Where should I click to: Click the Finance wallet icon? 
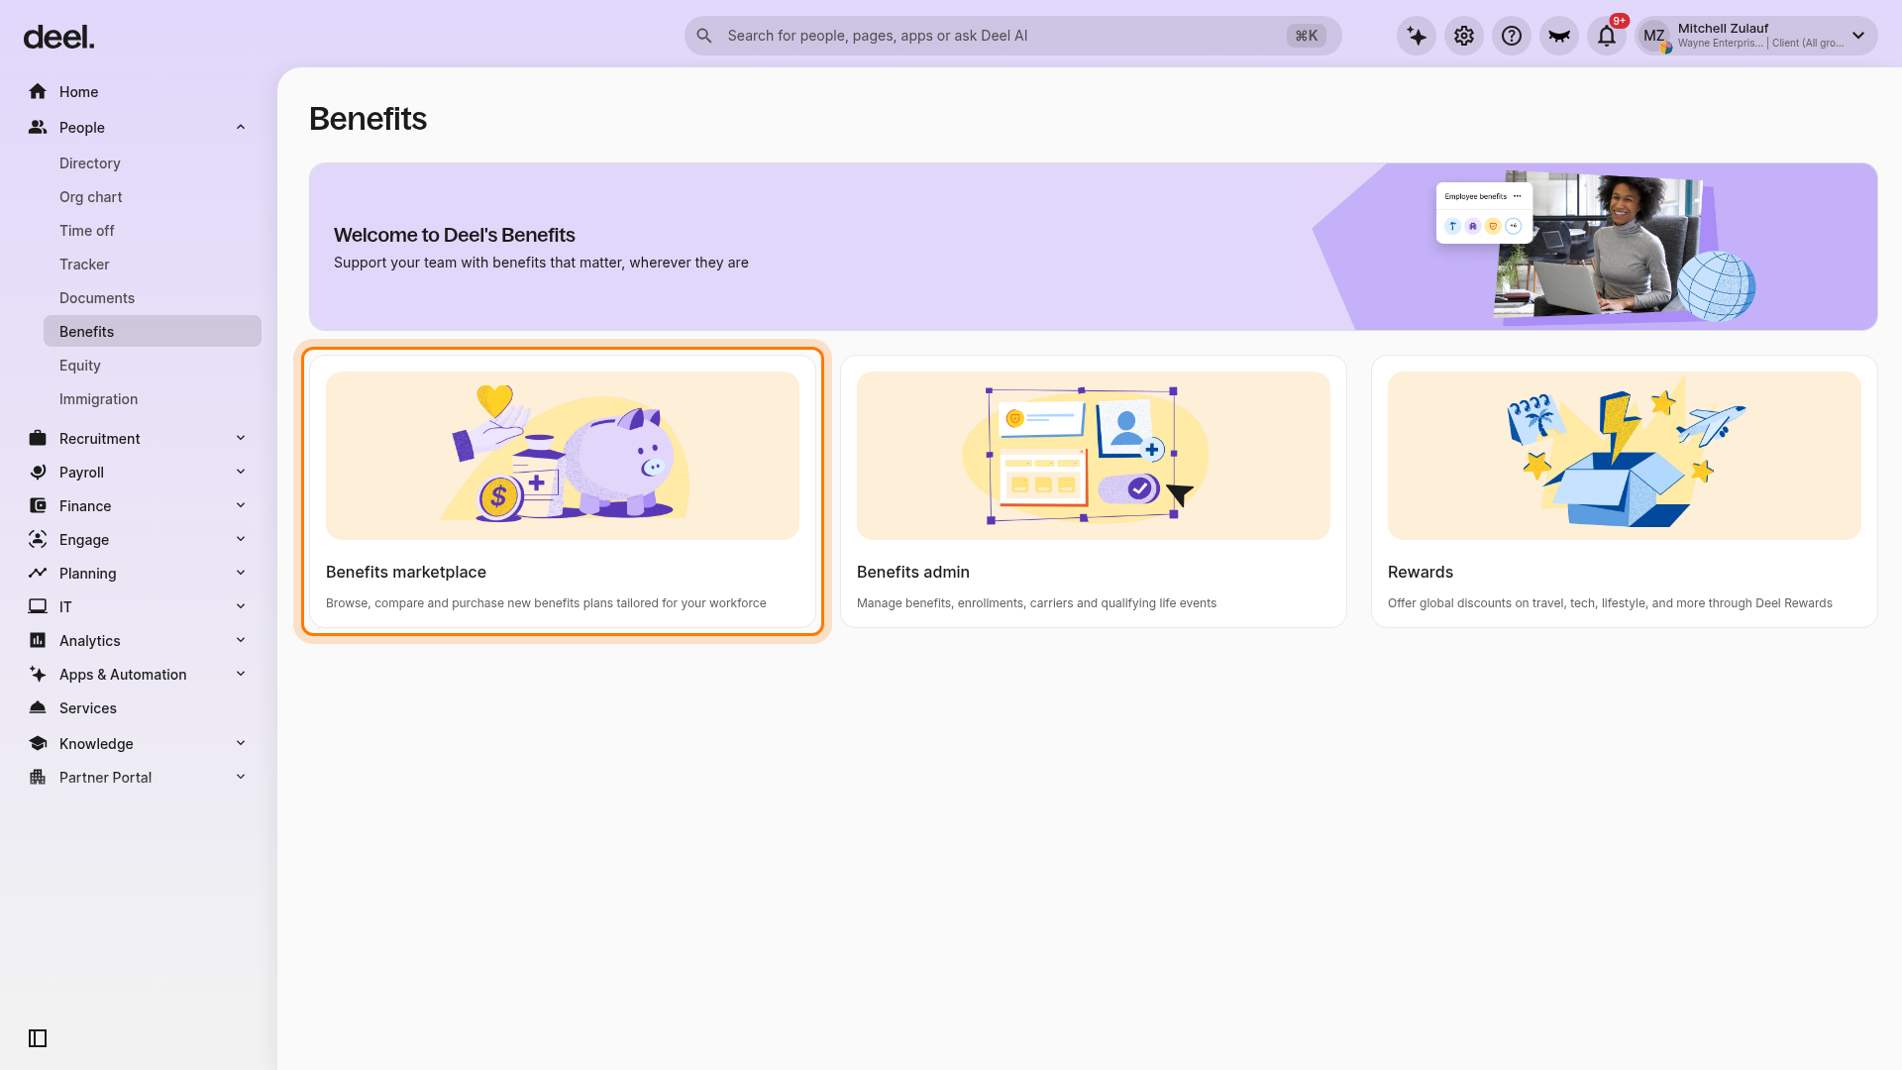point(38,505)
